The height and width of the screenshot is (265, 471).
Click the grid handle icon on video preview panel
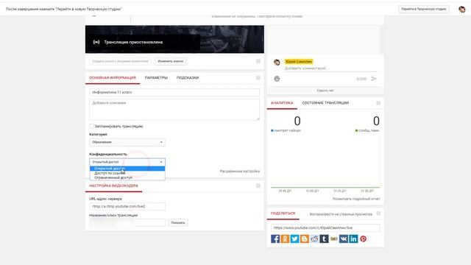[258, 61]
